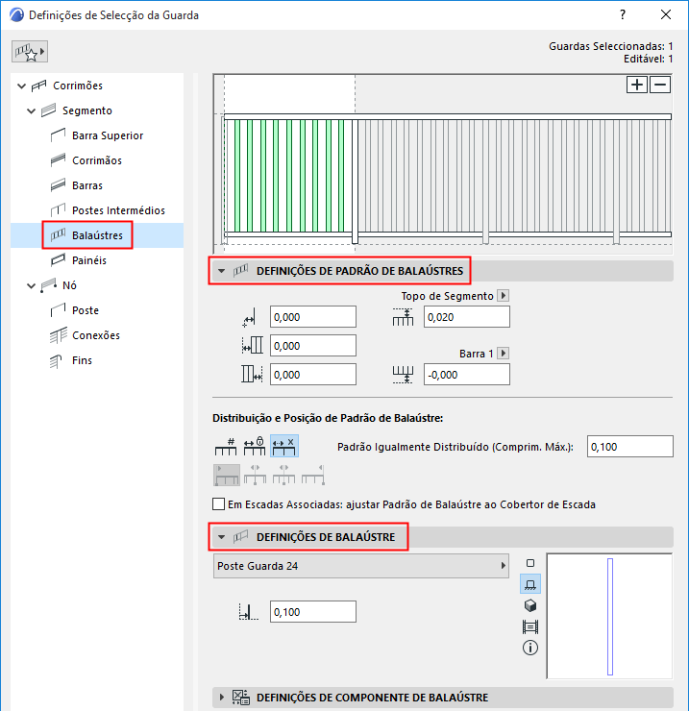689x711 pixels.
Task: Select Postes Intermédios tree item
Action: (118, 210)
